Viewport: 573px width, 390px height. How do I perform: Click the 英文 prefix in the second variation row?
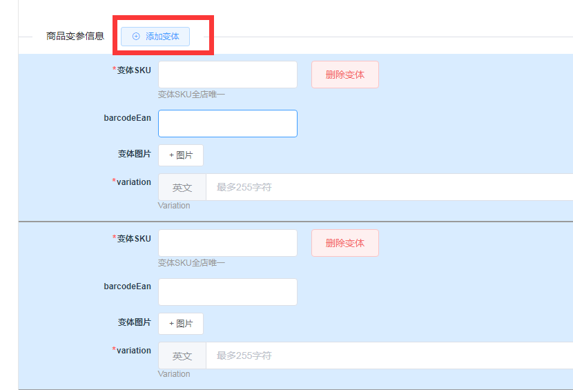(182, 355)
